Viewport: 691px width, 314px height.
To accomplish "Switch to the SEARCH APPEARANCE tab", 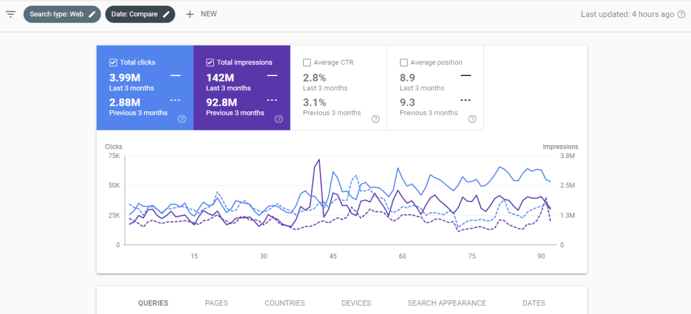I will click(447, 303).
